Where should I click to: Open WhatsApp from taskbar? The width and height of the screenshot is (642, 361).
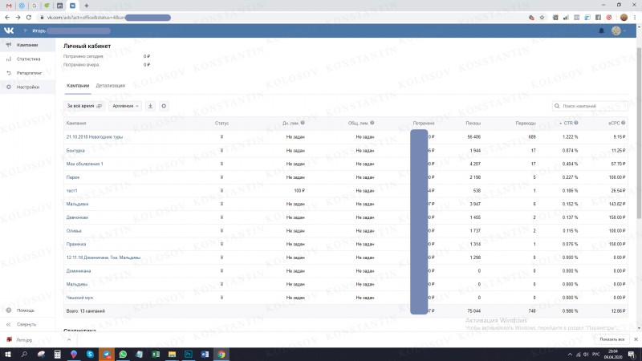[123, 355]
